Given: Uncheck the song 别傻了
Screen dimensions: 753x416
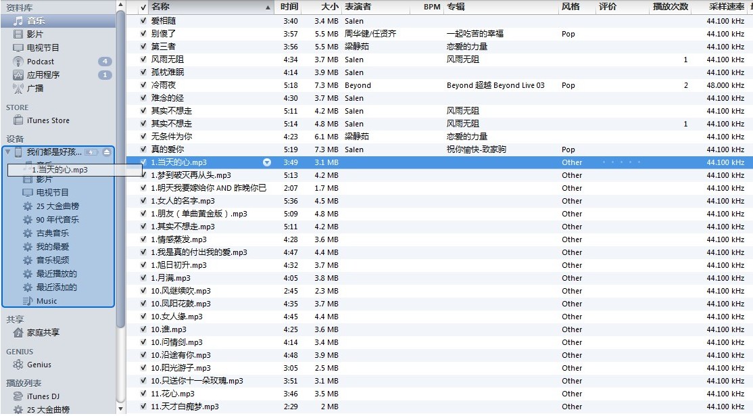Looking at the screenshot, I should (143, 34).
